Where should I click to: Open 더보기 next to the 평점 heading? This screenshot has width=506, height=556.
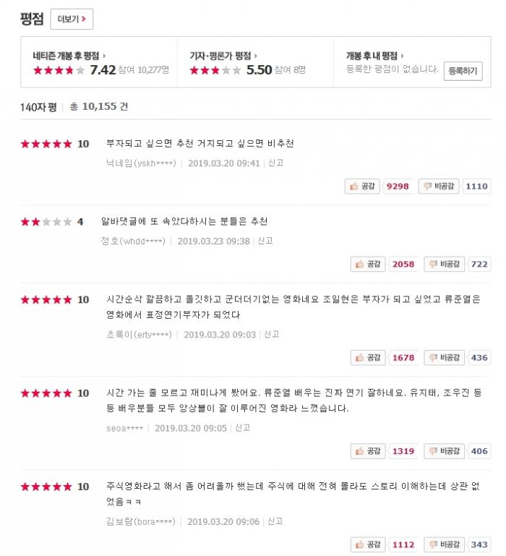pos(72,20)
